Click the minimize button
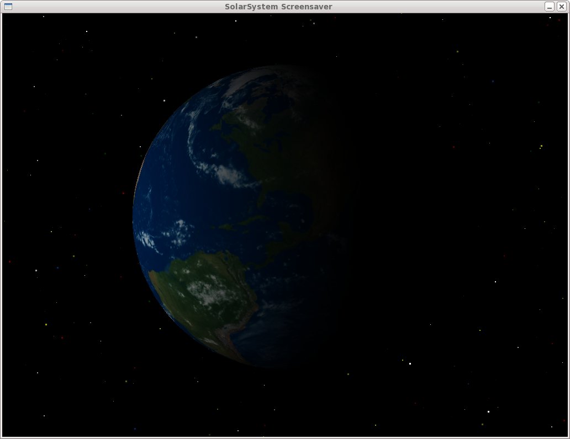Screen dimensions: 570x439 548,6
